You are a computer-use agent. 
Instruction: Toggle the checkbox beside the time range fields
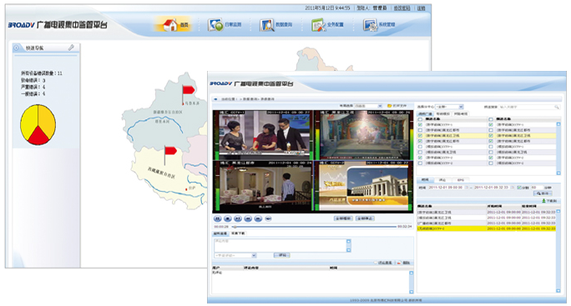click(x=519, y=188)
